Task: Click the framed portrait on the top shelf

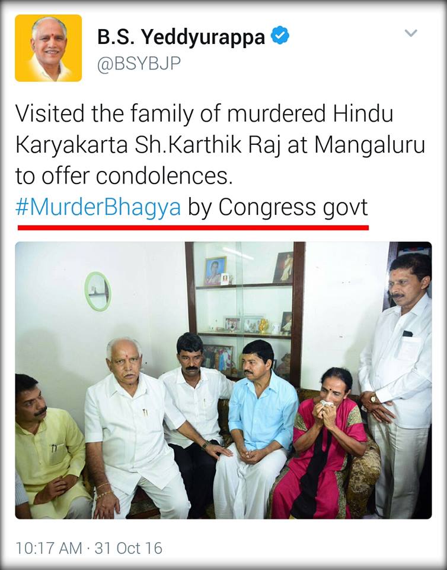Action: click(215, 271)
